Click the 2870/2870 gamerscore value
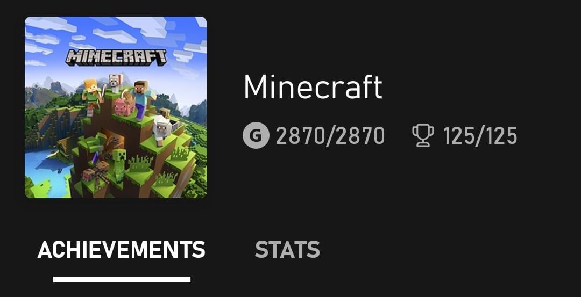 (330, 136)
